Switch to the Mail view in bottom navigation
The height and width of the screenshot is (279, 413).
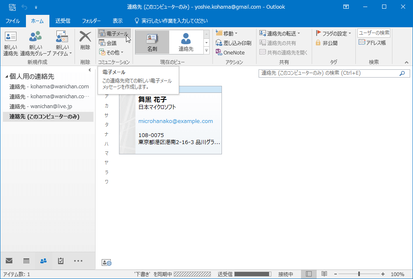pyautogui.click(x=9, y=261)
